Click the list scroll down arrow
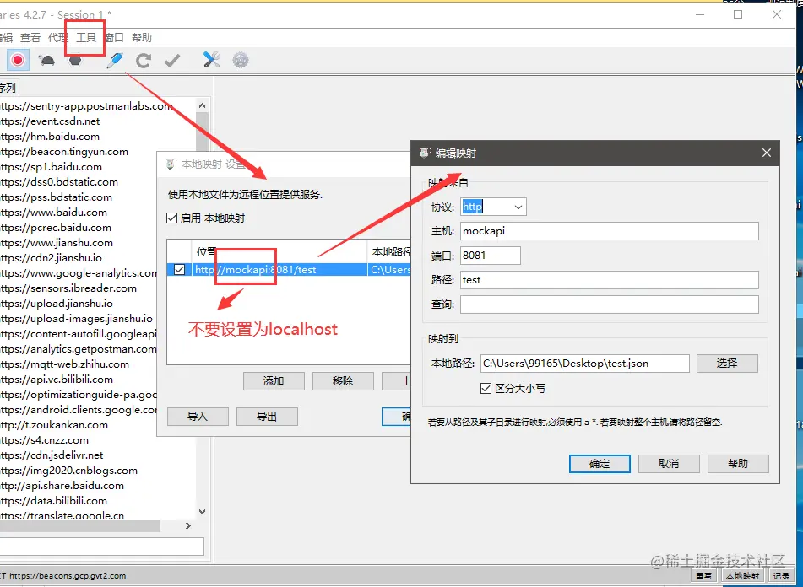Image resolution: width=803 pixels, height=587 pixels. pos(203,511)
